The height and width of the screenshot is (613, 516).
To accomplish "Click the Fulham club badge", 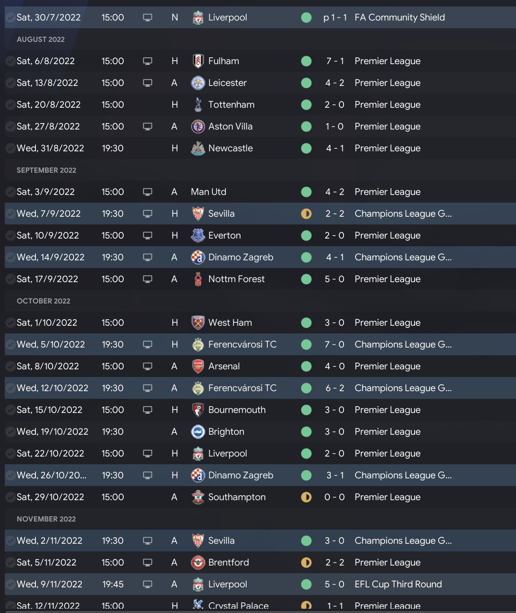I will click(x=198, y=61).
